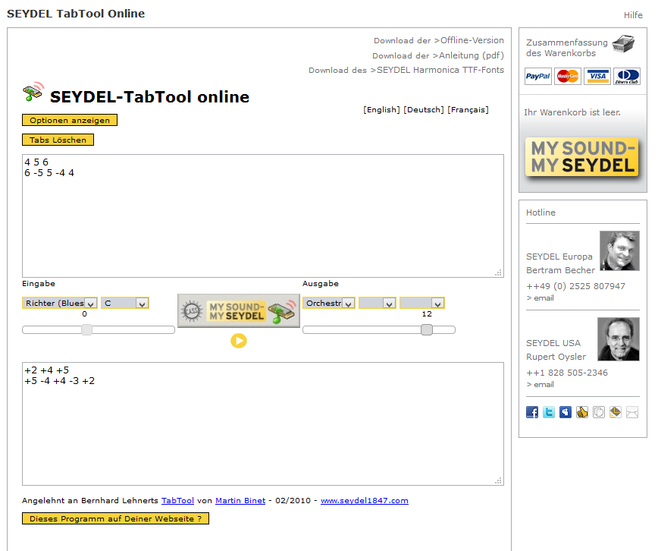The height and width of the screenshot is (551, 658).
Task: Click the phone number ++1 828 505-2346
Action: [567, 373]
